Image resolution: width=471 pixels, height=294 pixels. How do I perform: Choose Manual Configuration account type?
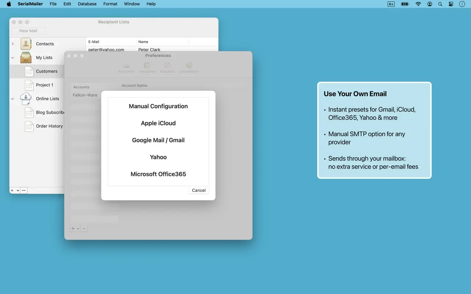[158, 106]
